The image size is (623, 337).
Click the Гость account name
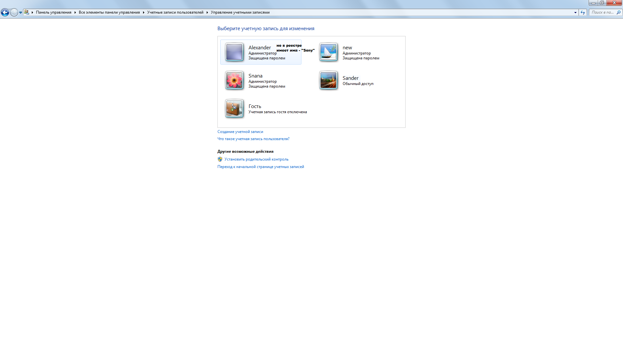tap(255, 106)
